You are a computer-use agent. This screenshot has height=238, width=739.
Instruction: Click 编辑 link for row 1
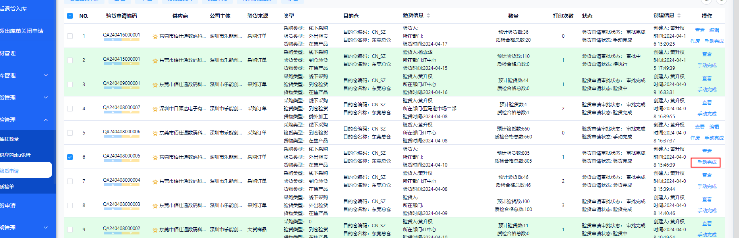714,30
